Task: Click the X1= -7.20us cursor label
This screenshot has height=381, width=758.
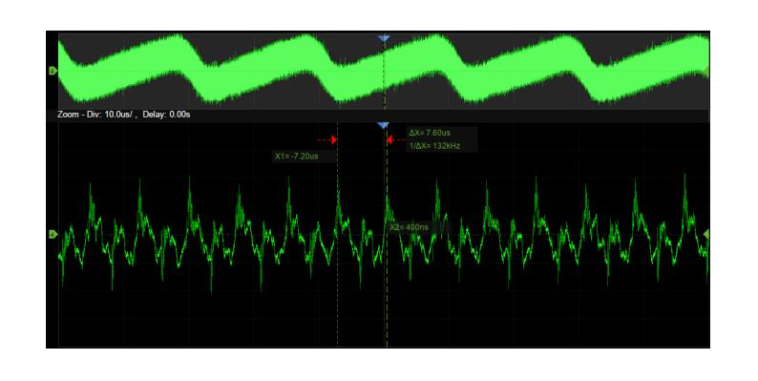Action: [296, 157]
